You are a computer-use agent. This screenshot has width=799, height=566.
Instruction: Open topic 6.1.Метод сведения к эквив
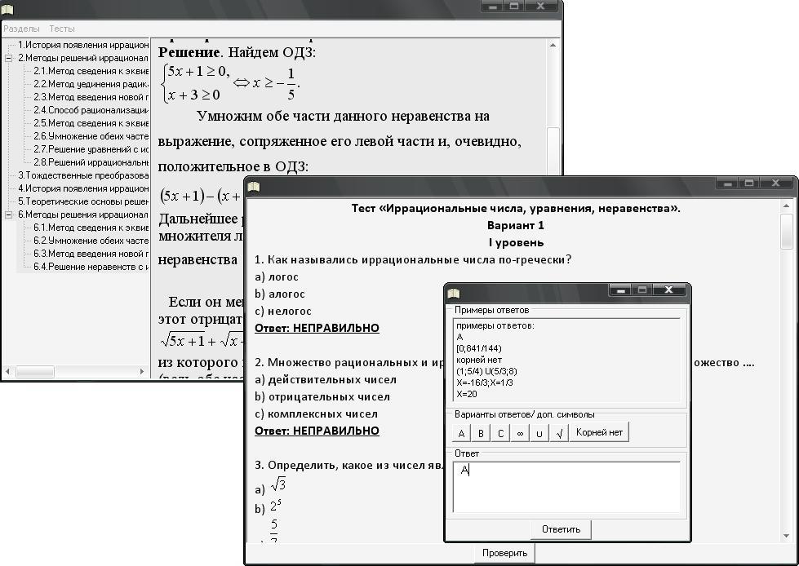click(91, 228)
